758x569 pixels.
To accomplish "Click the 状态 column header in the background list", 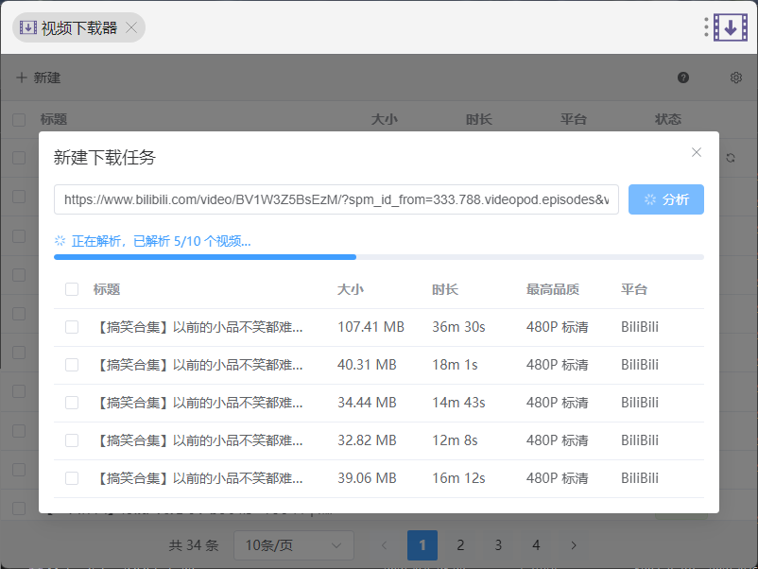I will click(x=668, y=119).
